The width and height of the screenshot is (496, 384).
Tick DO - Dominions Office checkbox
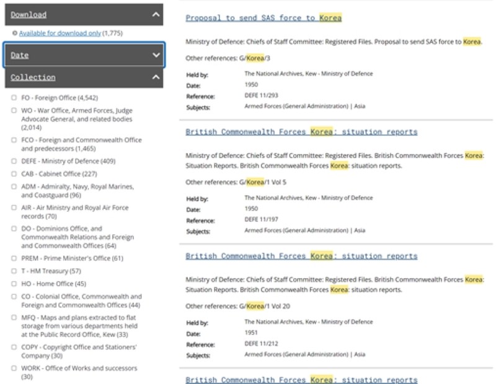(14, 229)
